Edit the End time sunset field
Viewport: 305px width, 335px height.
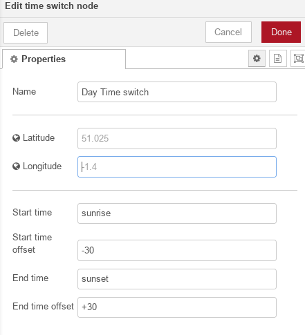point(177,279)
